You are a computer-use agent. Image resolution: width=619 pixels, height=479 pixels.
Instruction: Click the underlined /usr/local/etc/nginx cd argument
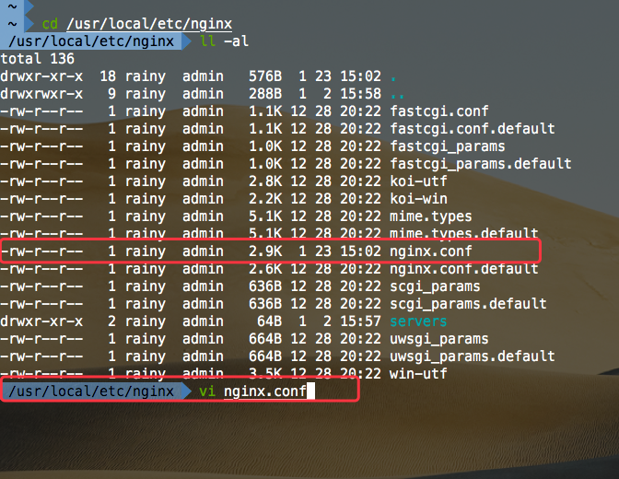click(x=149, y=24)
